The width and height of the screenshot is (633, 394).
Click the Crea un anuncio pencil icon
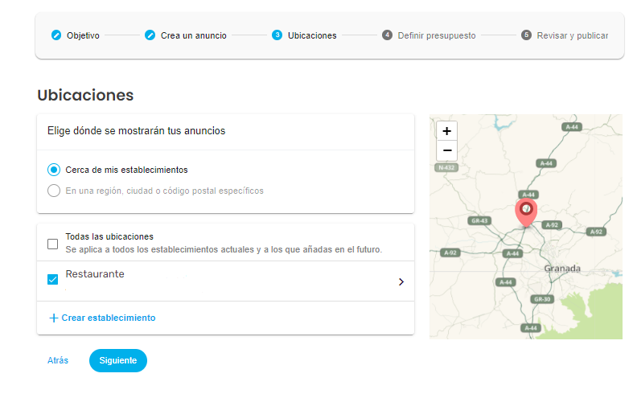(150, 35)
